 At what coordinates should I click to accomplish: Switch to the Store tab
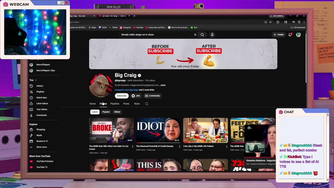[x=137, y=104]
